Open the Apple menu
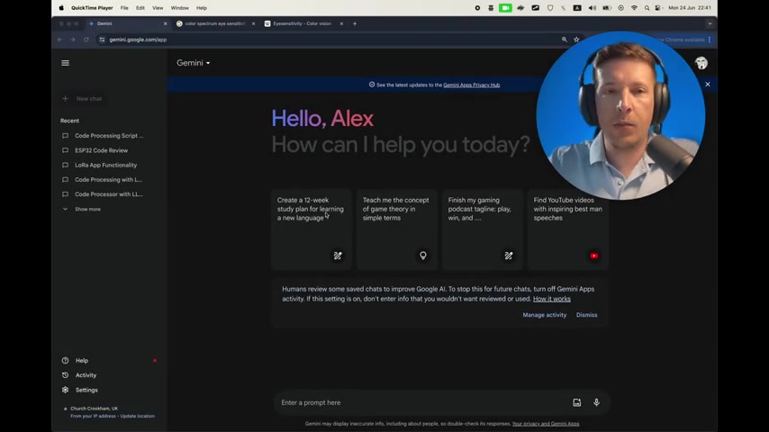Image resolution: width=769 pixels, height=432 pixels. pos(61,8)
